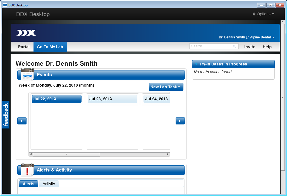Switch to the Activity tab
The height and width of the screenshot is (196, 287).
coord(49,184)
